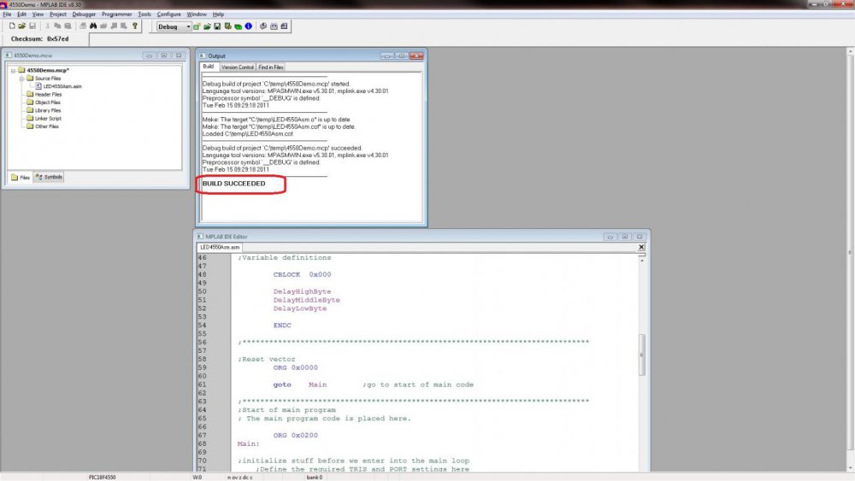Open the Edit menu
This screenshot has height=481, width=855.
point(22,15)
